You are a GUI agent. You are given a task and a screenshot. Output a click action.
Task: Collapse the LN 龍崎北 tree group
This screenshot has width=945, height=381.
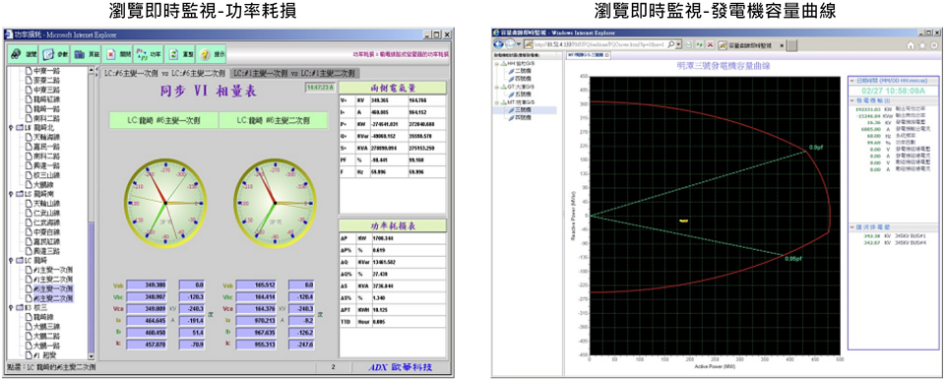pos(10,128)
